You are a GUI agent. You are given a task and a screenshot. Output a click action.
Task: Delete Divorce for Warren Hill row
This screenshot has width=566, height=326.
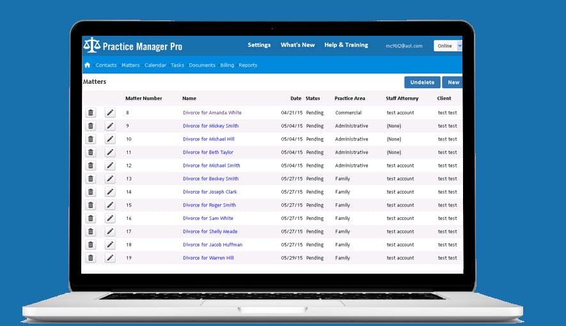click(91, 258)
